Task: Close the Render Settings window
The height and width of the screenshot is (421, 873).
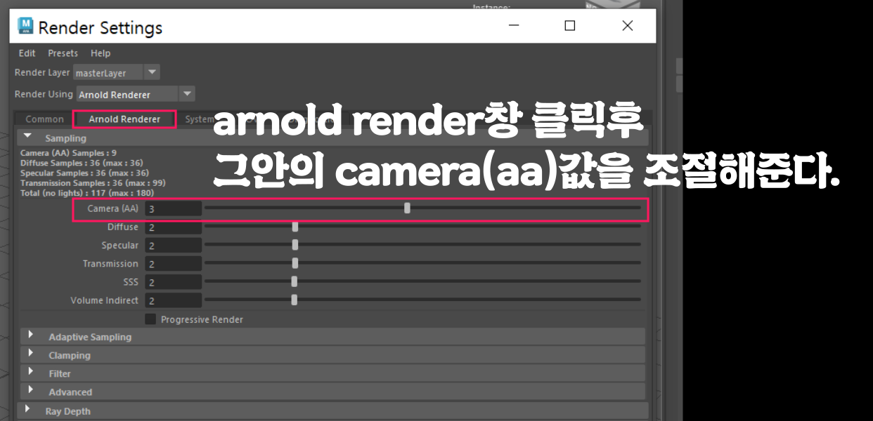Action: 628,26
